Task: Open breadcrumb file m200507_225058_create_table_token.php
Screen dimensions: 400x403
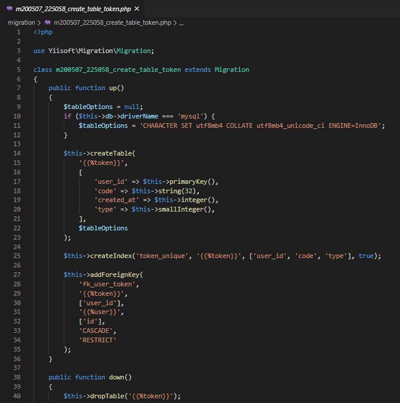Action: click(x=113, y=22)
